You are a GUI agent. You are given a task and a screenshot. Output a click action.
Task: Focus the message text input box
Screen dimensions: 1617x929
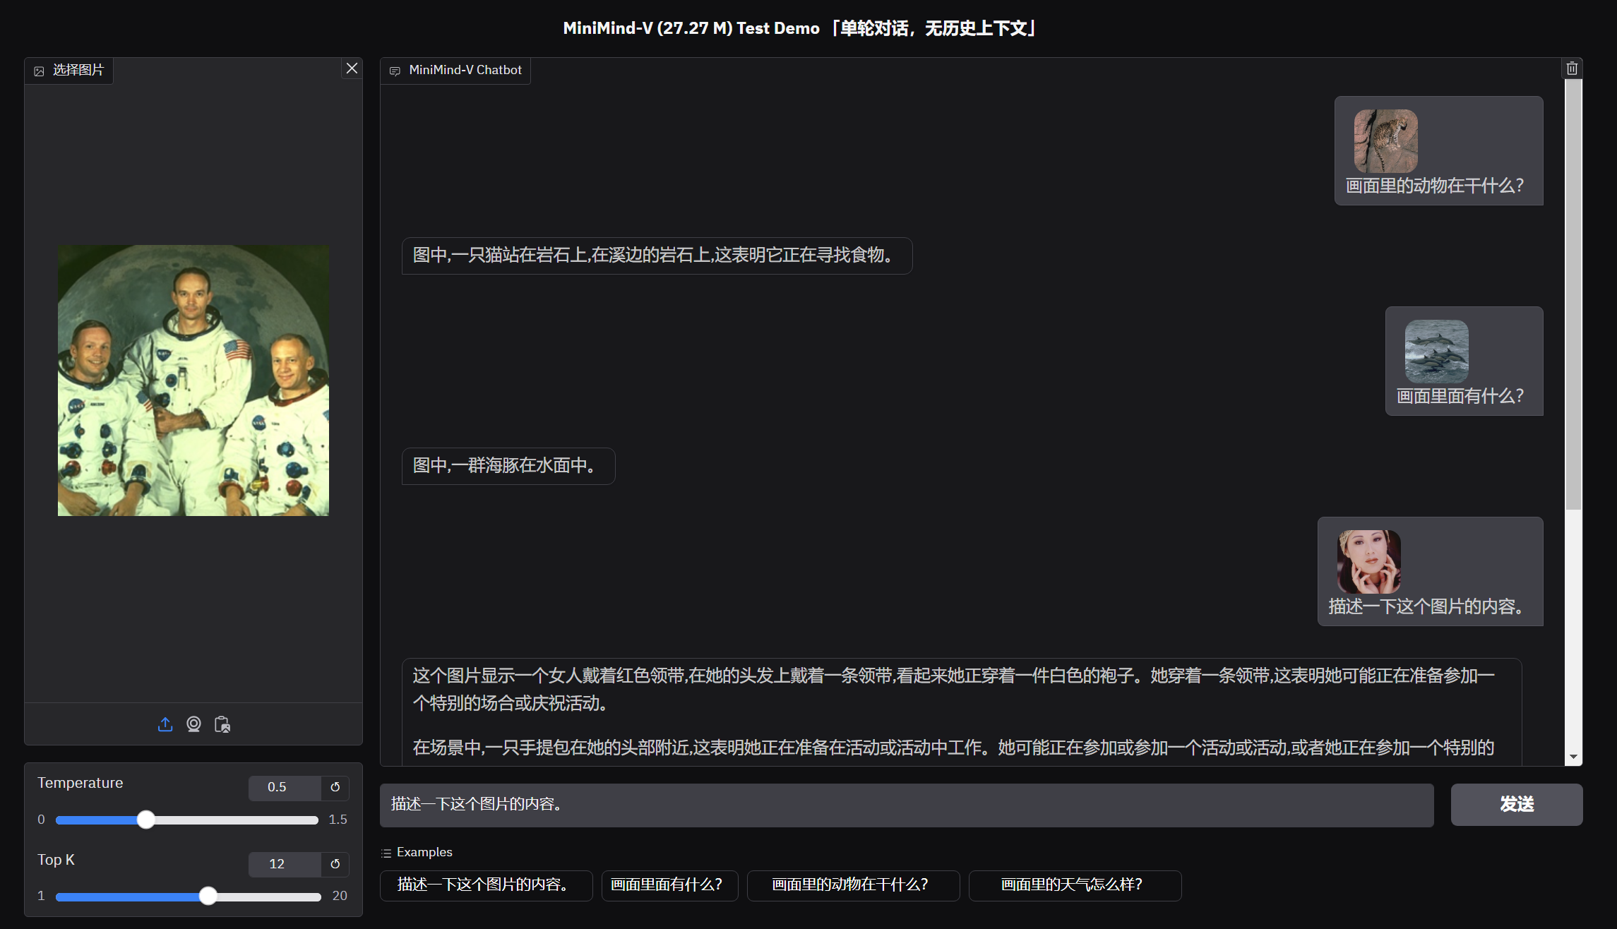906,805
